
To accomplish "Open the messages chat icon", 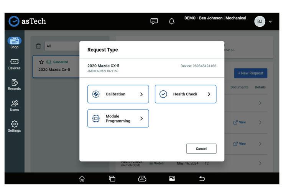I will coord(154,21).
